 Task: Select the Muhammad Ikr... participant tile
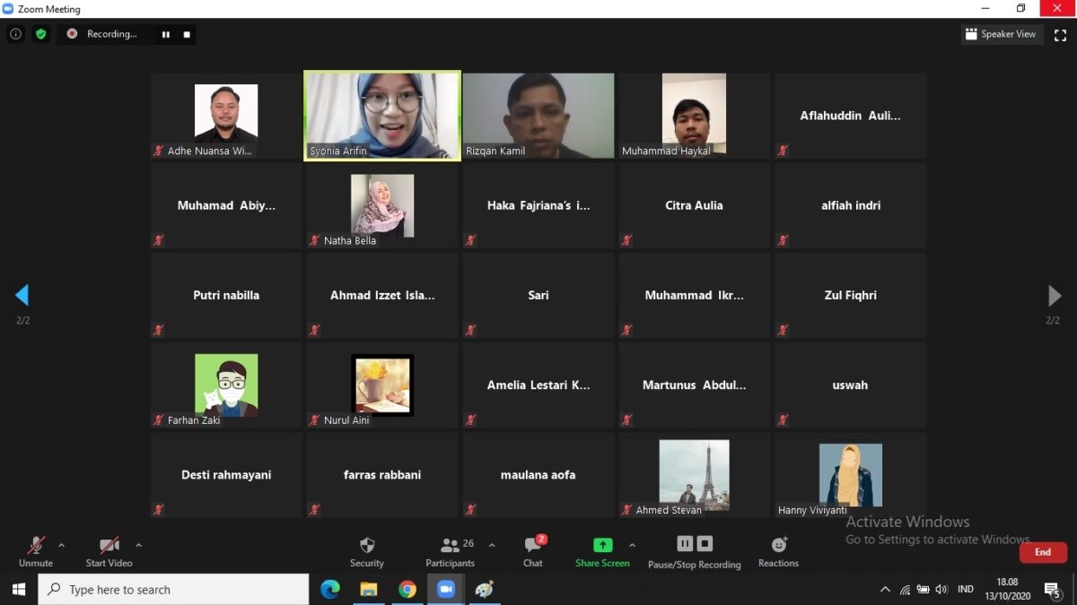pos(695,295)
